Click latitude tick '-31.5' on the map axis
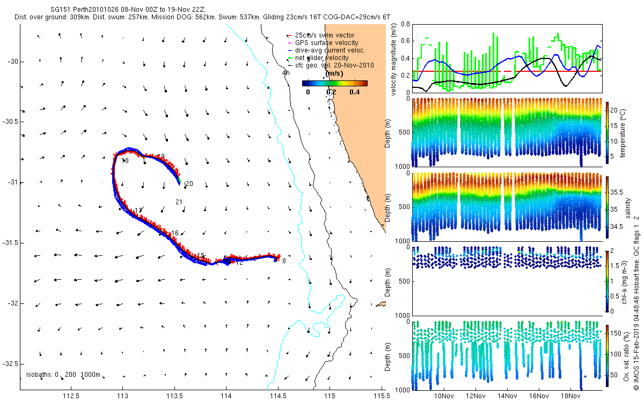 [10, 243]
